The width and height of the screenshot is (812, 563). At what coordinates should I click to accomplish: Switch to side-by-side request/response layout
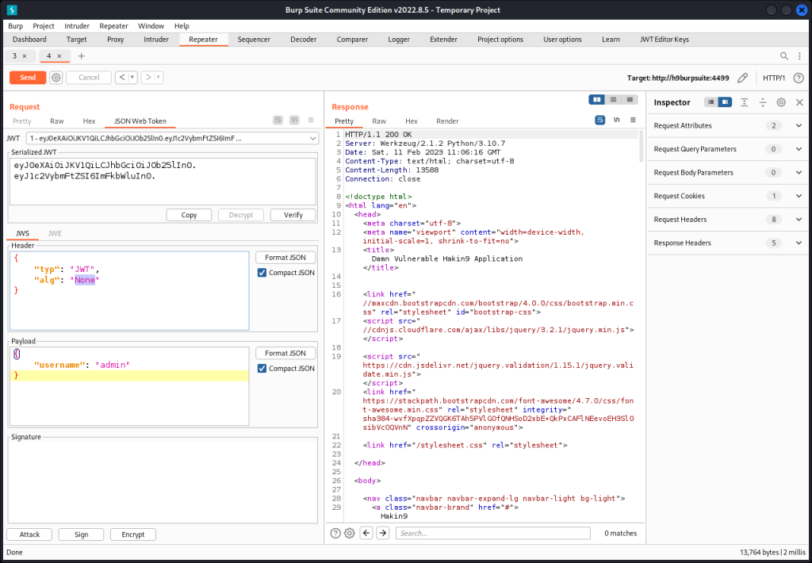(596, 99)
